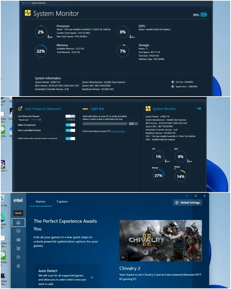231x289 pixels.
Task: Switch to the Games tab
Action: click(40, 202)
